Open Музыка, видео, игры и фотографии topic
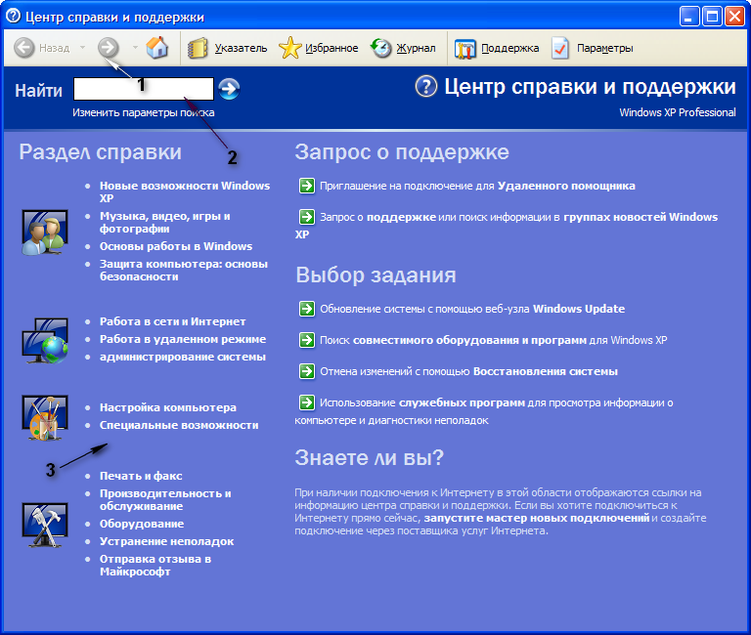 click(164, 222)
